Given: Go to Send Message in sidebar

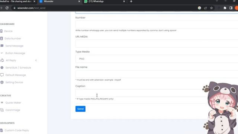Looking at the screenshot, I should (14, 46).
